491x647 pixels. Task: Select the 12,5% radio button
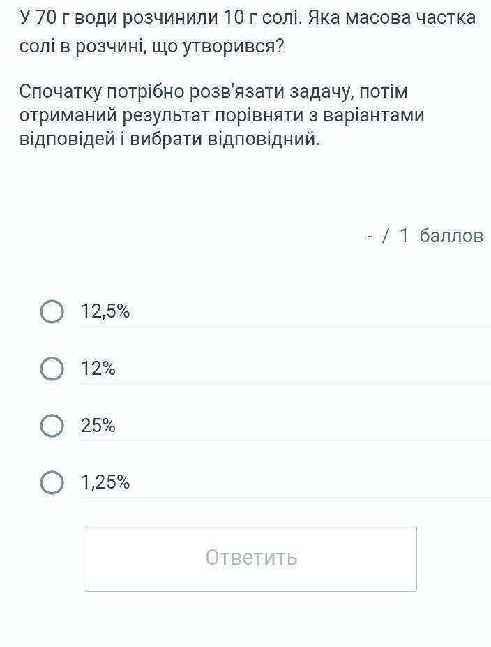(52, 311)
